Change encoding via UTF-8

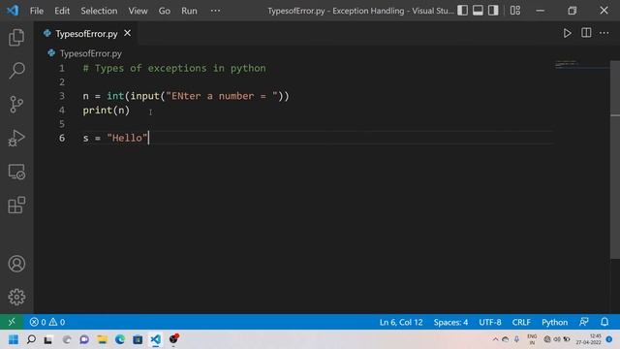pyautogui.click(x=490, y=322)
